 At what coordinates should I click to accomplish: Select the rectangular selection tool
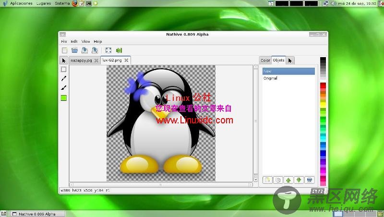pyautogui.click(x=64, y=69)
